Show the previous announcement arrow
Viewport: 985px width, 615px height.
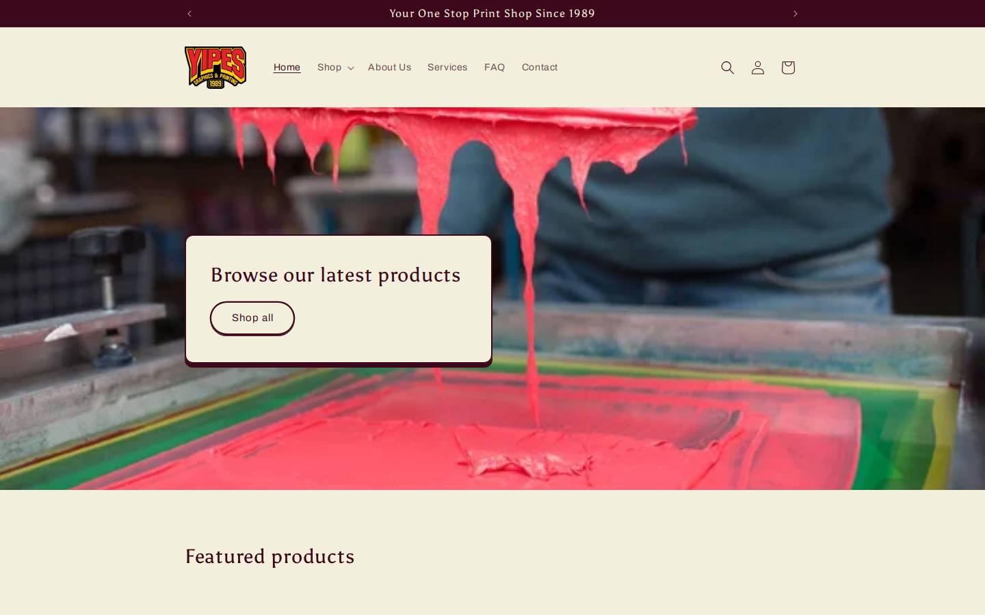tap(189, 14)
